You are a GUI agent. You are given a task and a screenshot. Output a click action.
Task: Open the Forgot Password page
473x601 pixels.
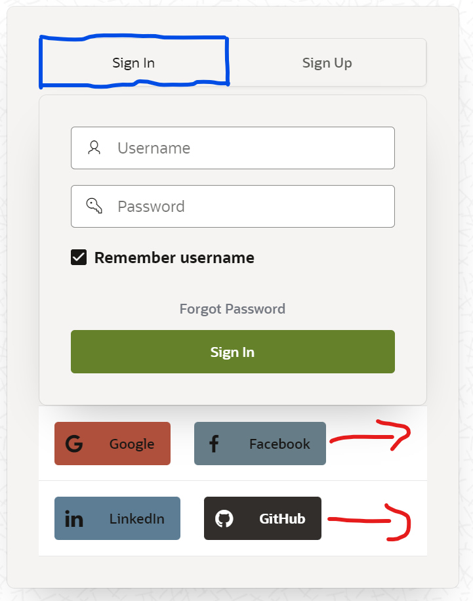tap(232, 308)
